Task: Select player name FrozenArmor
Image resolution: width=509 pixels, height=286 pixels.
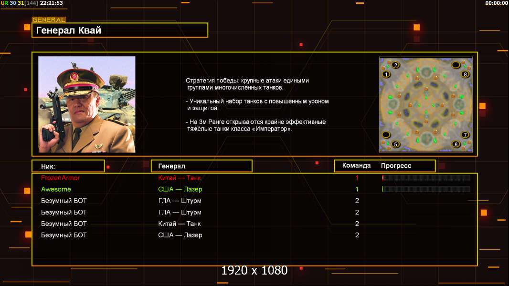Action: tap(60, 178)
